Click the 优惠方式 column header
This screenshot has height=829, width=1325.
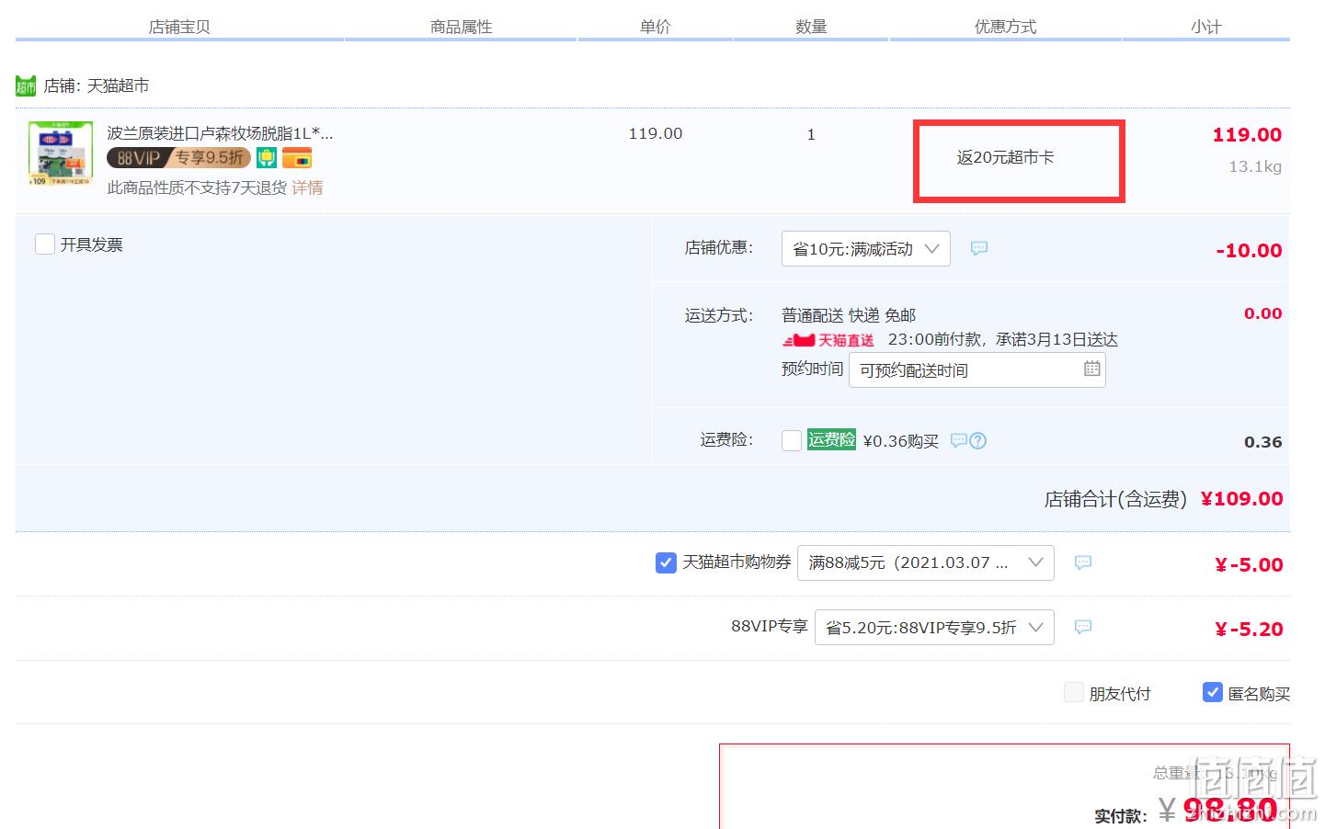(x=1005, y=27)
